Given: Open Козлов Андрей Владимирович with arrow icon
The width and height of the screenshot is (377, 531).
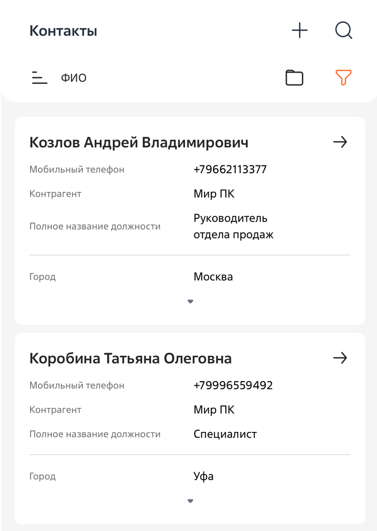Looking at the screenshot, I should click(340, 142).
